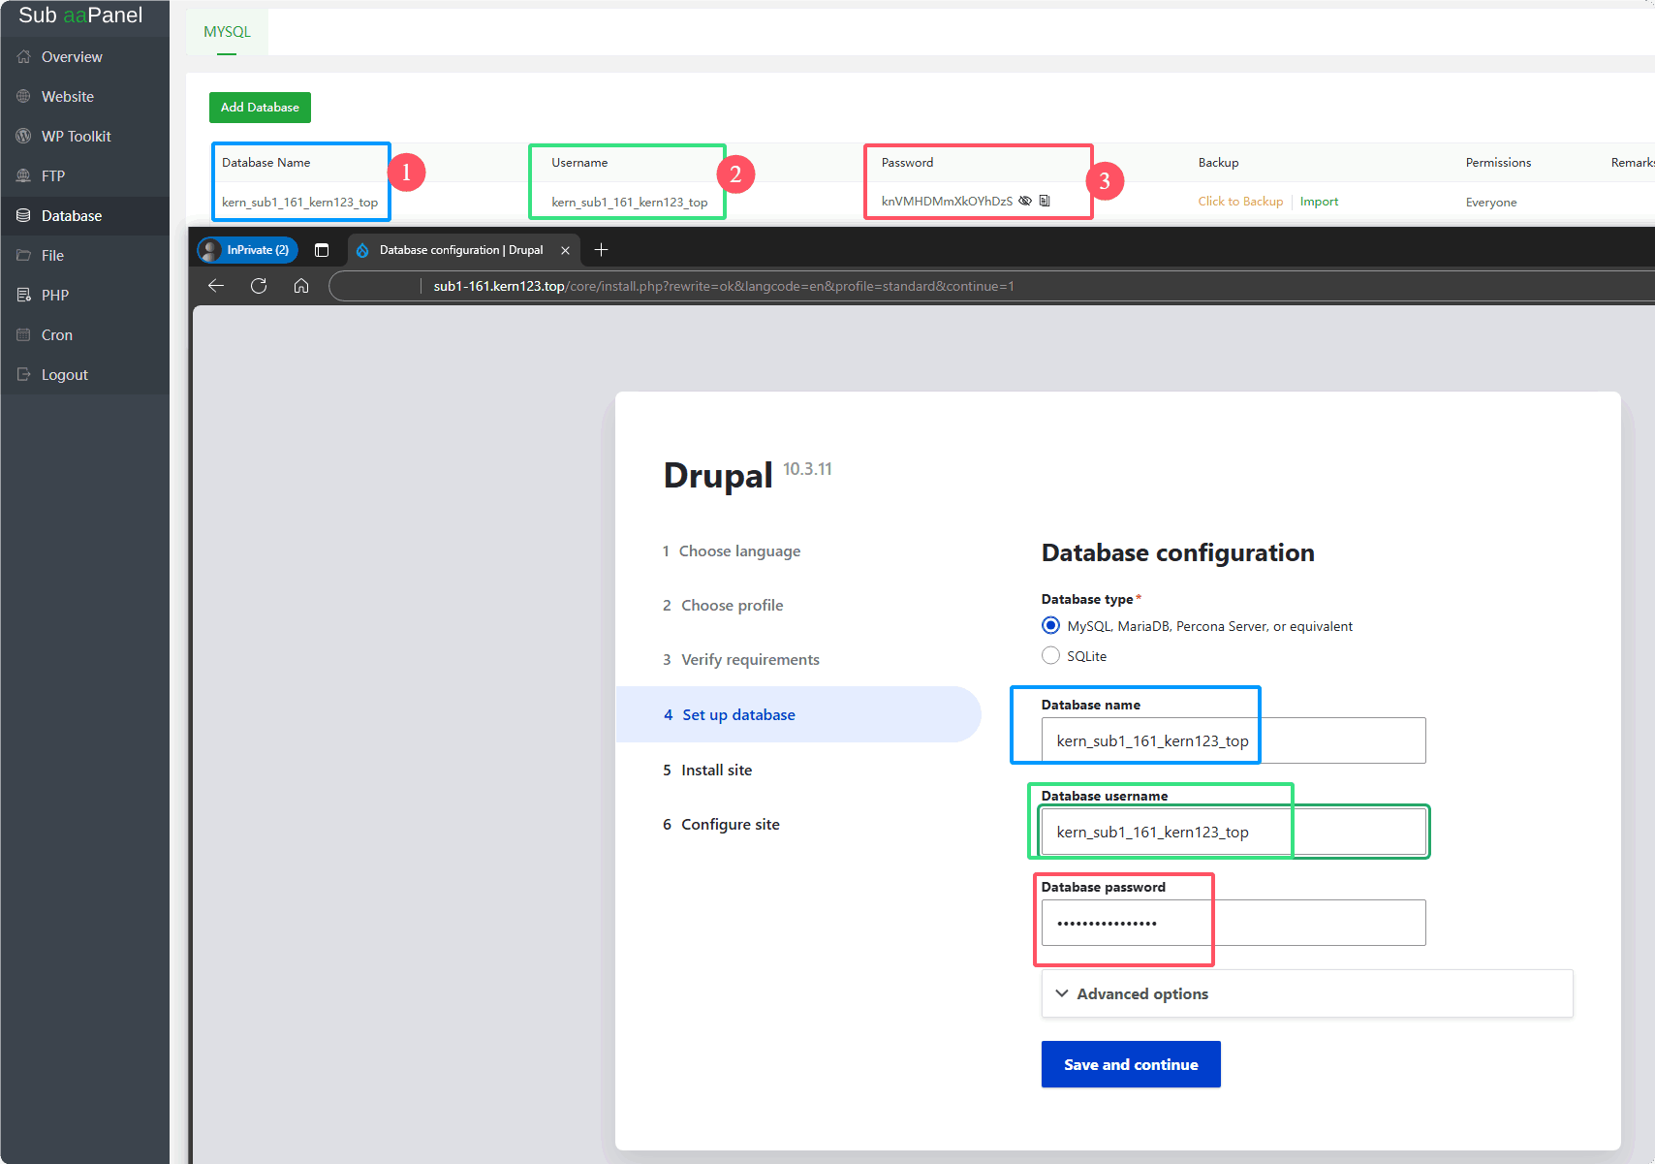Click Save and continue button
The height and width of the screenshot is (1164, 1655).
1131,1064
